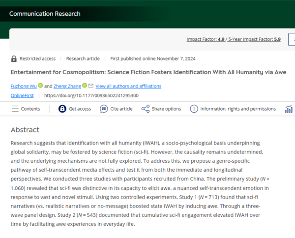Click the article DOI link
This screenshot has height=238, width=295.
91,95
